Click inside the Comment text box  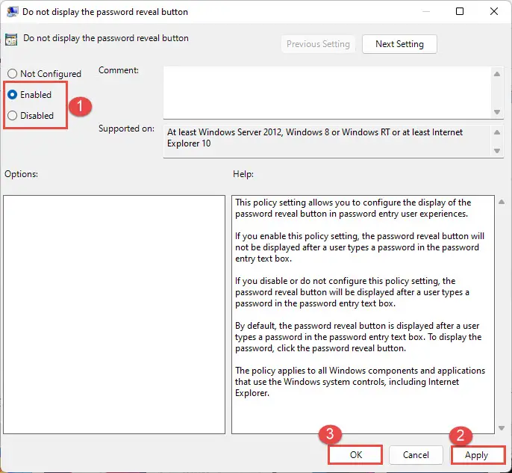click(327, 93)
